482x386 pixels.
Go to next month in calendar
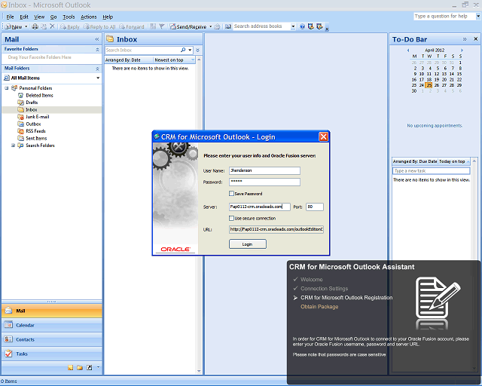tap(462, 51)
